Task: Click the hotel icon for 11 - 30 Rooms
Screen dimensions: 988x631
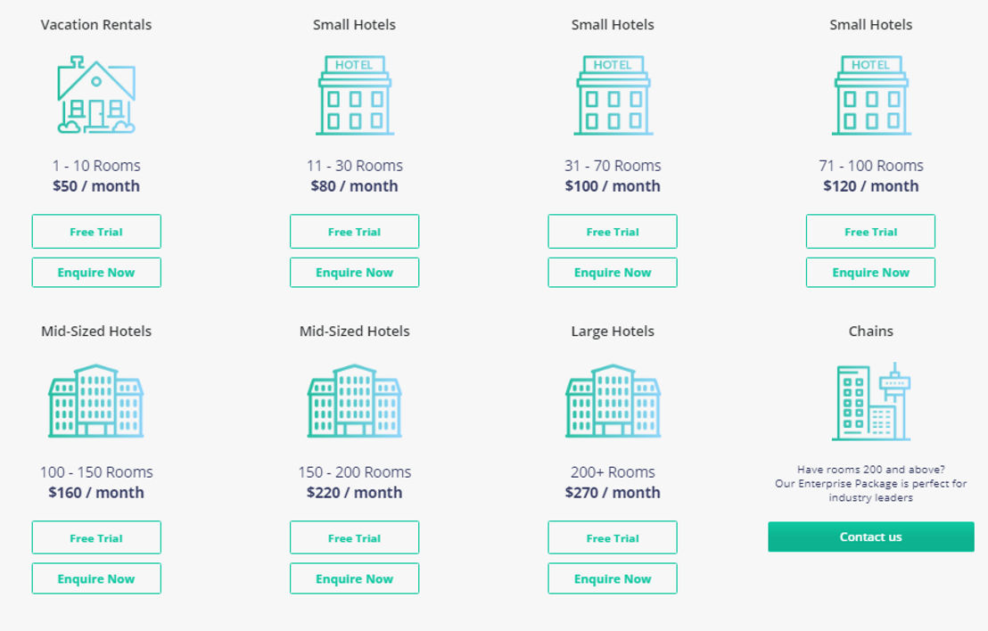Action: click(x=355, y=95)
